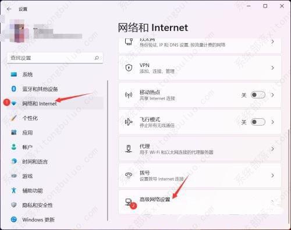Open the 飞行模式 settings card
This screenshot has width=291, height=230.
click(x=200, y=122)
